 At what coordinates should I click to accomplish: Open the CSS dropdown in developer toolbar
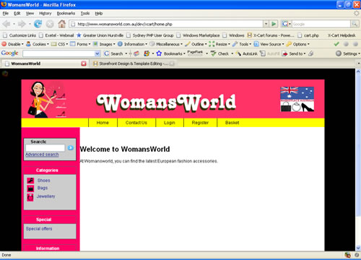click(60, 44)
